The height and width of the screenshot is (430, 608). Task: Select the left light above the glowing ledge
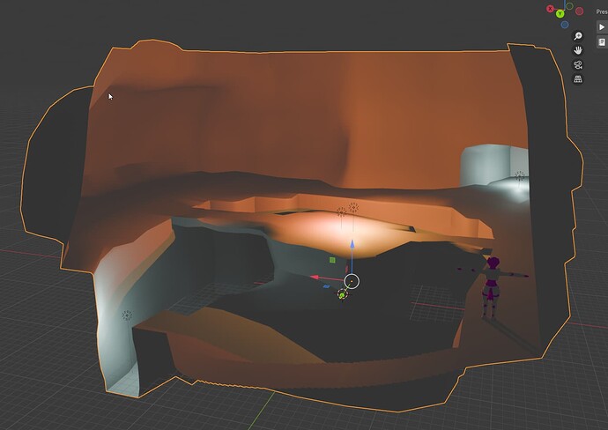tap(341, 212)
